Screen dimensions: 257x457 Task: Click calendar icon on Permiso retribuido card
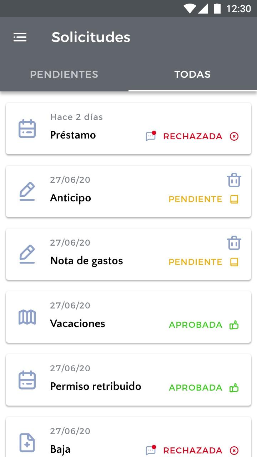click(27, 380)
